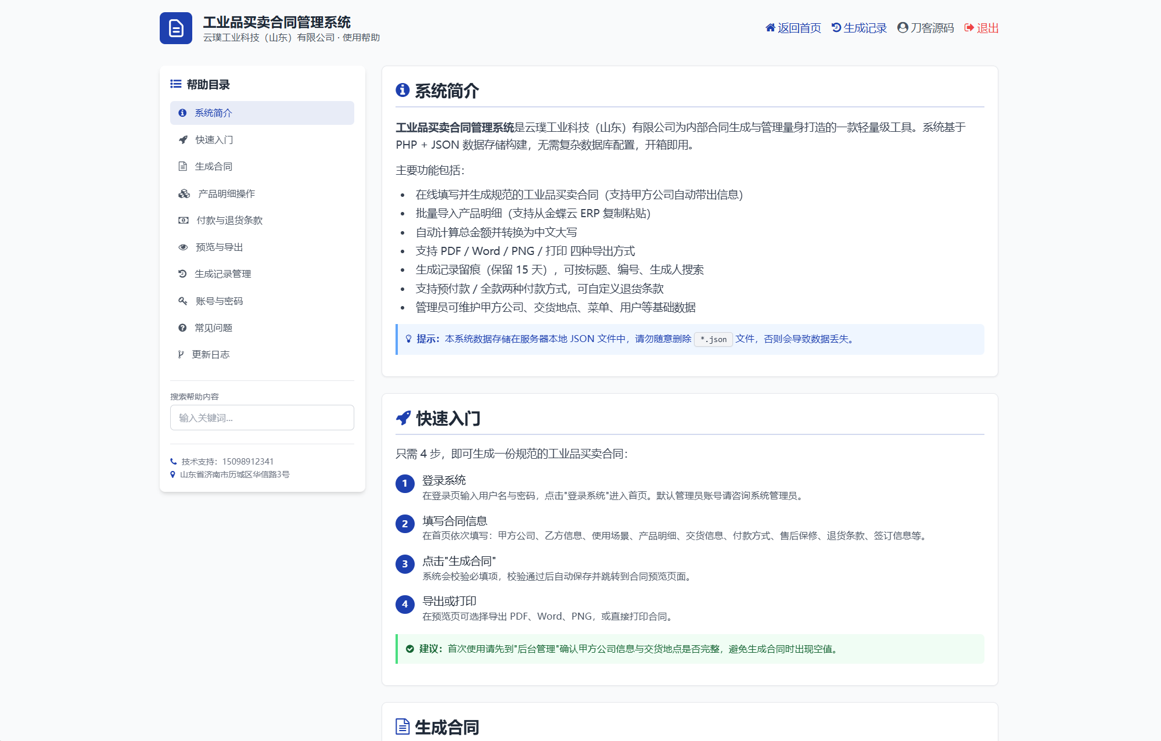
Task: Open 预览与导出 help section
Action: (x=262, y=247)
